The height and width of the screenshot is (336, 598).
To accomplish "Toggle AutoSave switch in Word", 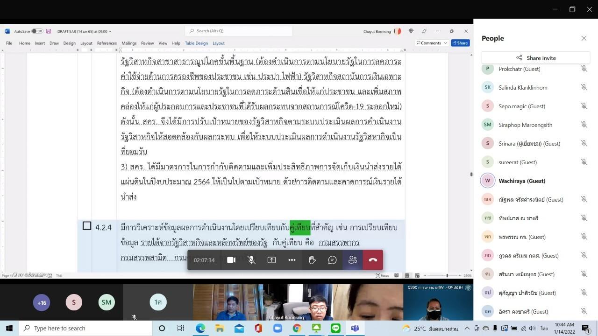I will (x=37, y=31).
